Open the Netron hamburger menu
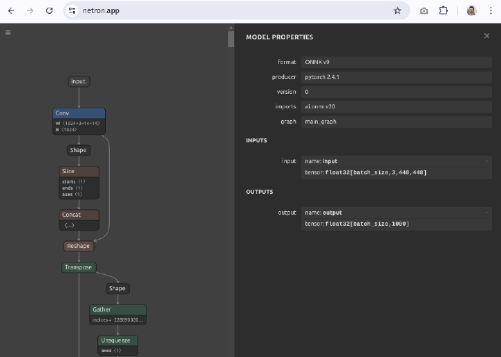501x357 pixels. [8, 32]
